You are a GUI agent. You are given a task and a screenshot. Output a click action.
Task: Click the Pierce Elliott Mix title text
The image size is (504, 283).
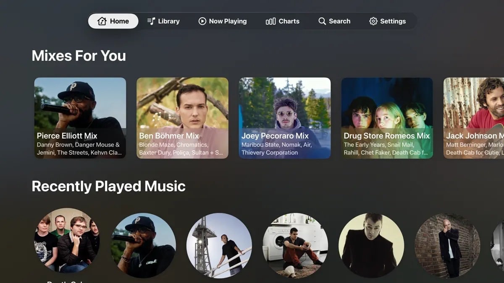[67, 136]
